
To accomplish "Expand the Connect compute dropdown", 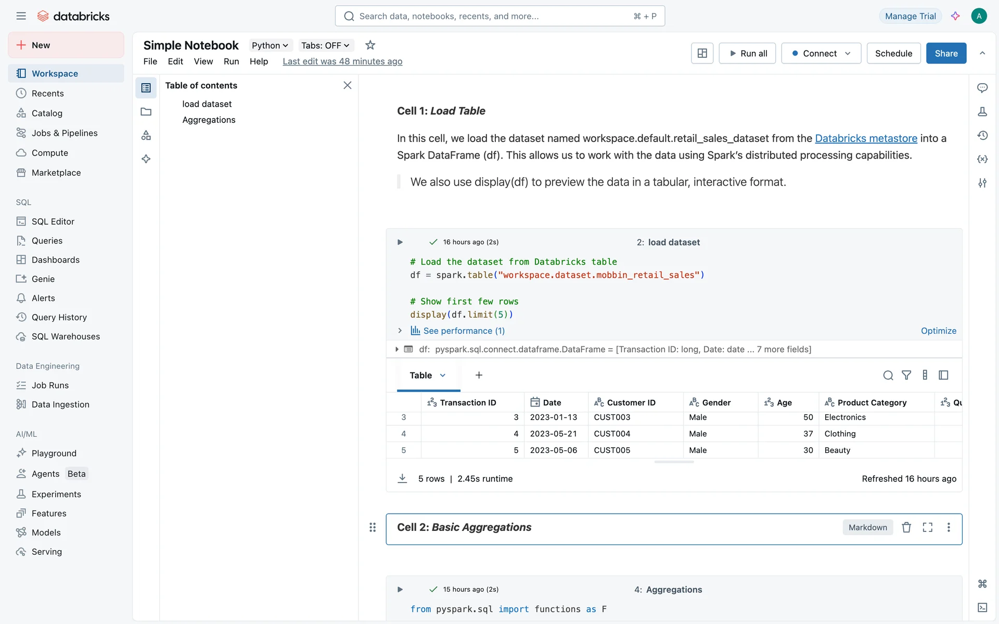I will [821, 53].
